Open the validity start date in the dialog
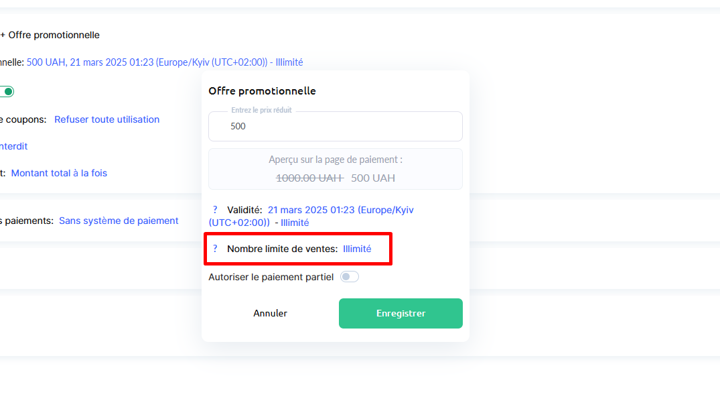720x413 pixels. click(340, 210)
